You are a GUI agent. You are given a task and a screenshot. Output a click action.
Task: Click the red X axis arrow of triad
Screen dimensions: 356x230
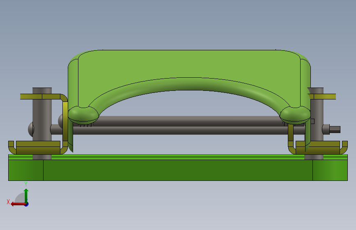[18, 204]
